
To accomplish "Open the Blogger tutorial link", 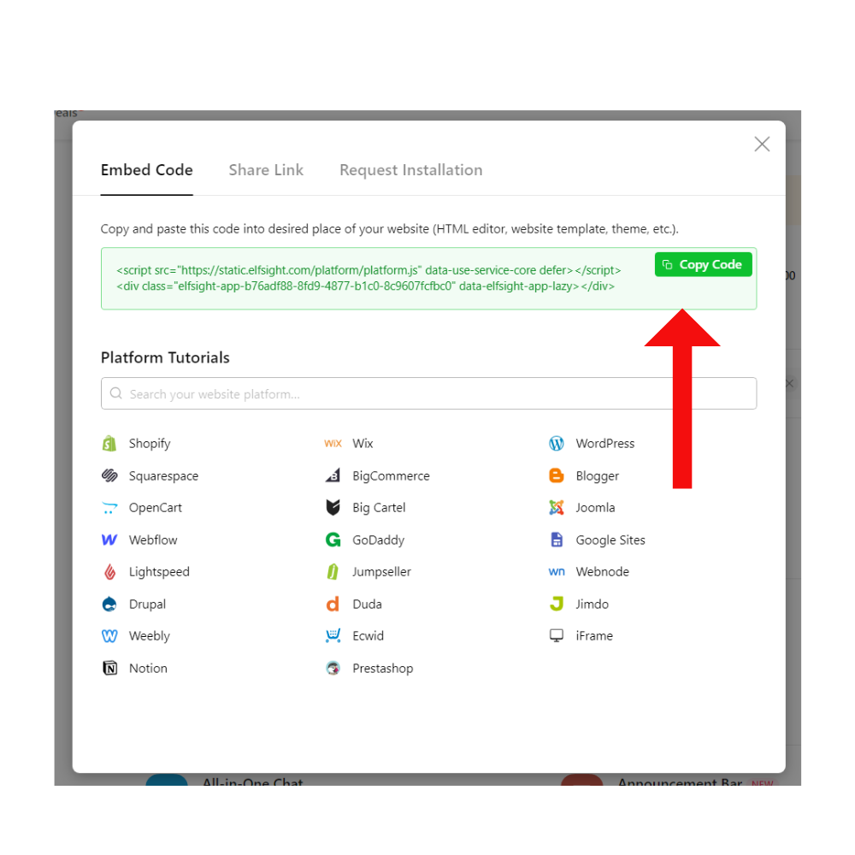I will point(597,475).
